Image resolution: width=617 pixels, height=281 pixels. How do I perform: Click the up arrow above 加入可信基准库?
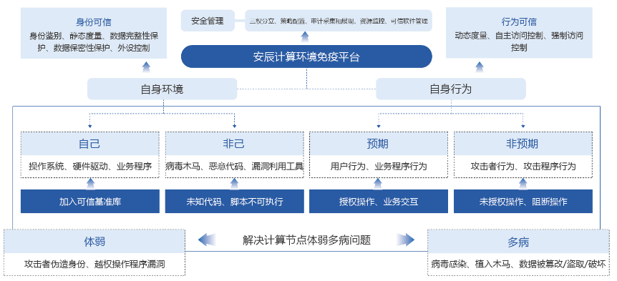pos(90,184)
